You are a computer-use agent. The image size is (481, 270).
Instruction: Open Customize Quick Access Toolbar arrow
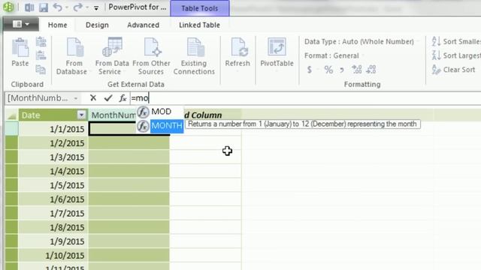[96, 8]
